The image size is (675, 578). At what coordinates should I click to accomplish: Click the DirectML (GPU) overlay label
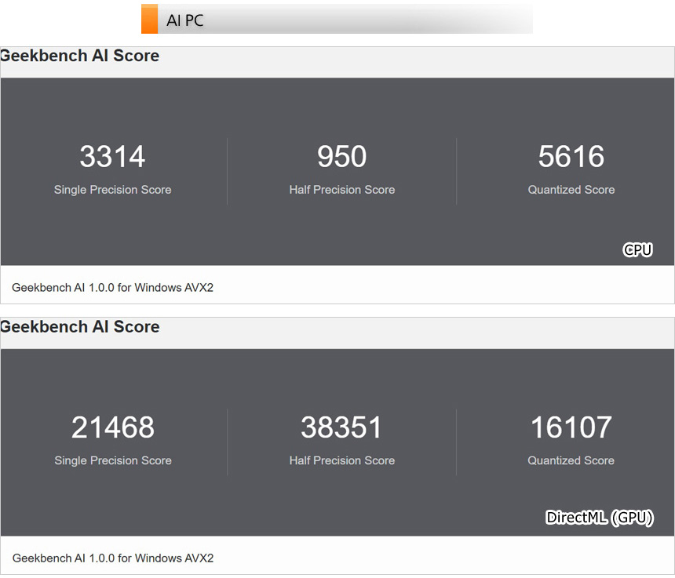coord(599,518)
